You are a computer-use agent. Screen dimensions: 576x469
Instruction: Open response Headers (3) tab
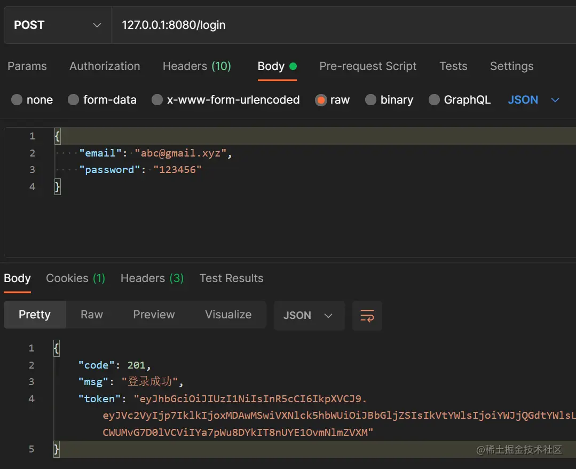pos(152,278)
